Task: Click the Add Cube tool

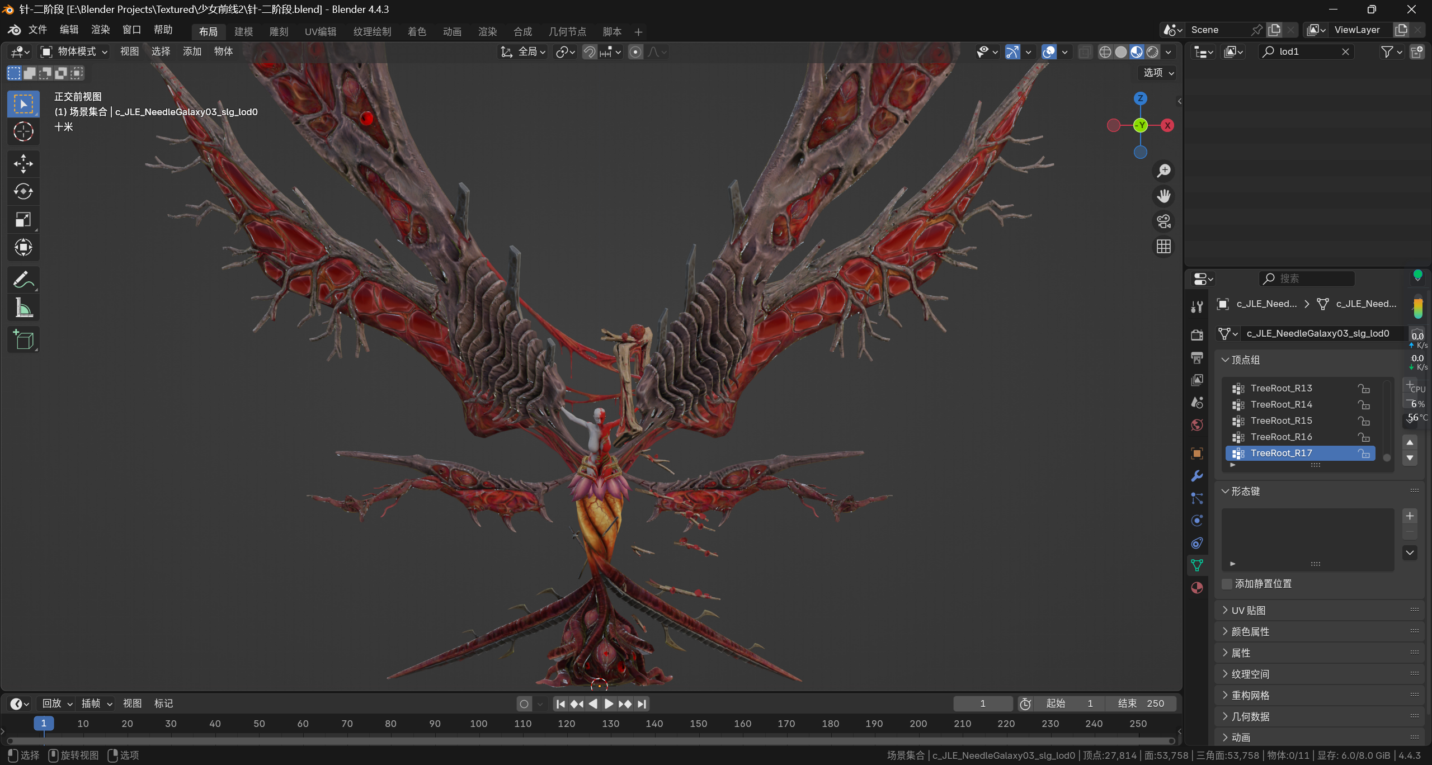Action: pos(23,339)
